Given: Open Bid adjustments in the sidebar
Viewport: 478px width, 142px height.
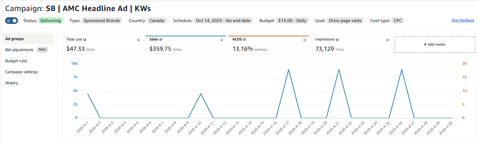Looking at the screenshot, I should tap(19, 50).
